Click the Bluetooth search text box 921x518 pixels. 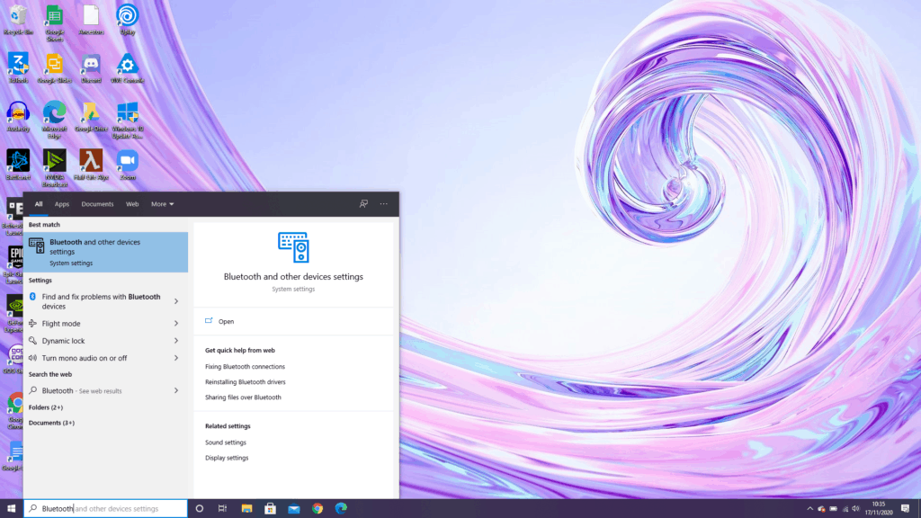[x=108, y=509]
